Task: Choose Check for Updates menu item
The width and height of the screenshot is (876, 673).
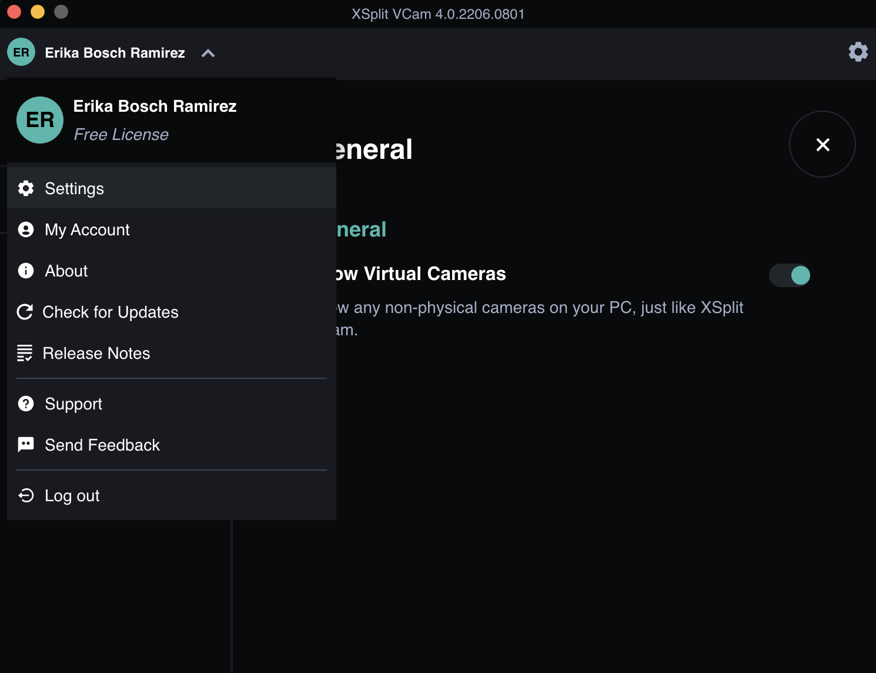Action: [x=111, y=312]
